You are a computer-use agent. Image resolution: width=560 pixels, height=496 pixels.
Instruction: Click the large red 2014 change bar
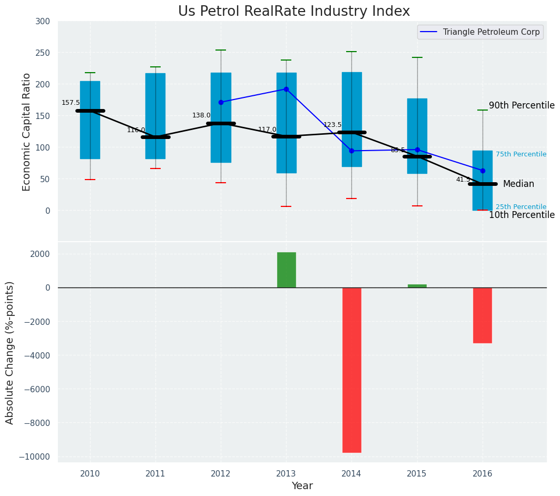click(352, 370)
